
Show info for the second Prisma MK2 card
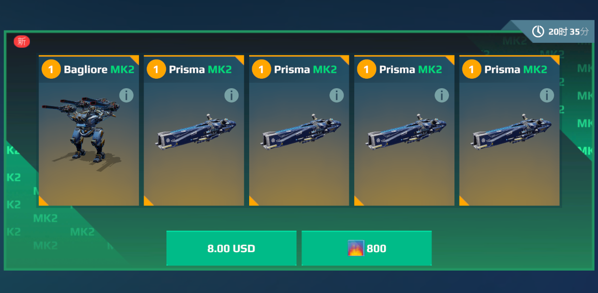[337, 95]
